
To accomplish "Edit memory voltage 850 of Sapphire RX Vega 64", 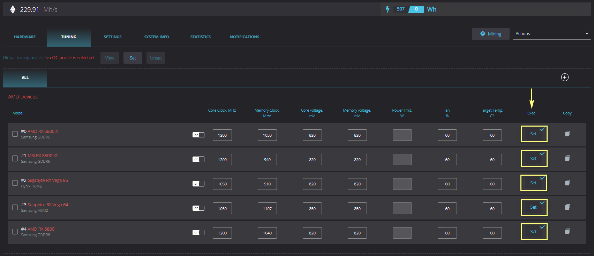I will click(357, 209).
